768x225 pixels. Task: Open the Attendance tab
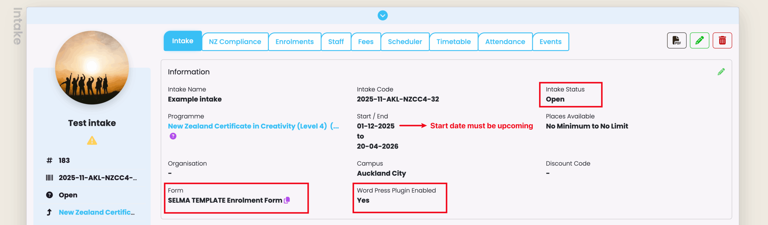tap(505, 42)
